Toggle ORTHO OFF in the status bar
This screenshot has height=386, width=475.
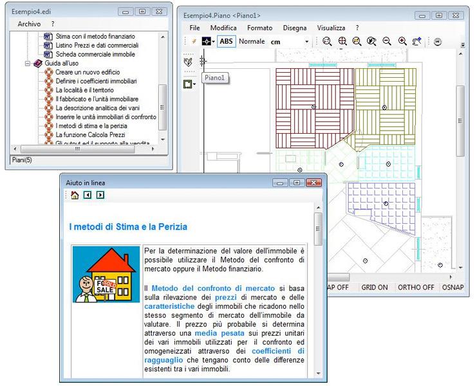415,287
